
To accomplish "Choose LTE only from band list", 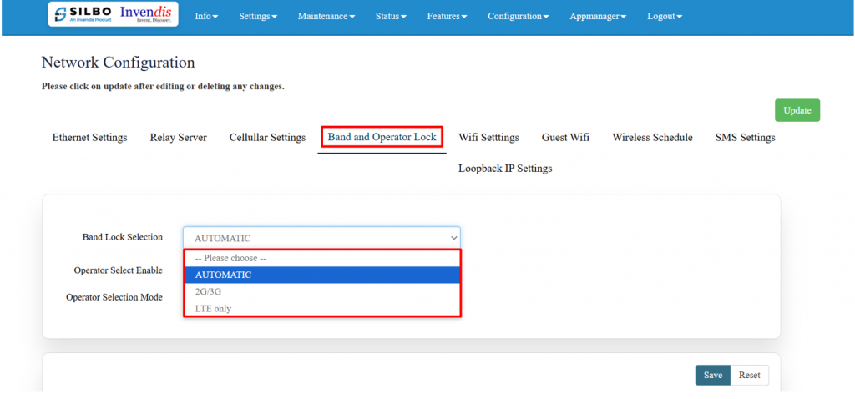I will (x=213, y=309).
